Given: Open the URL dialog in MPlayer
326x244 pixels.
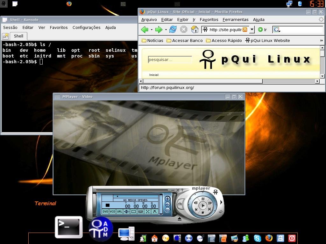Looking at the screenshot, I should point(119,211).
